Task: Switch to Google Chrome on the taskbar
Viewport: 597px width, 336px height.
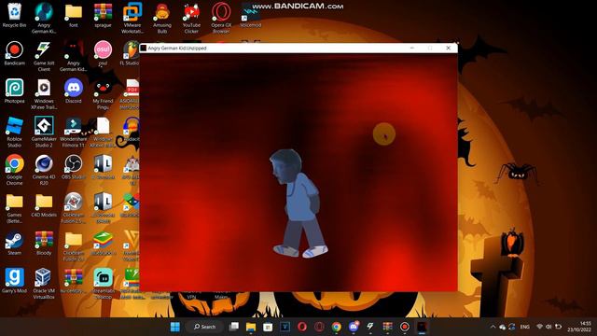Action: coord(336,327)
